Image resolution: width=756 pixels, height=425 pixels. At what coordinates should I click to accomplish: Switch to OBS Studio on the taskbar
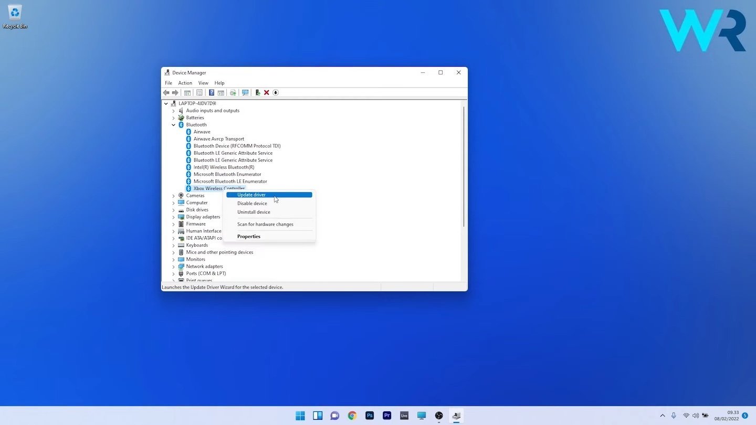coord(439,416)
